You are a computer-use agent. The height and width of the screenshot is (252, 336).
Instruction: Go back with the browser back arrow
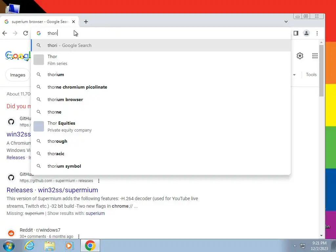(5, 33)
